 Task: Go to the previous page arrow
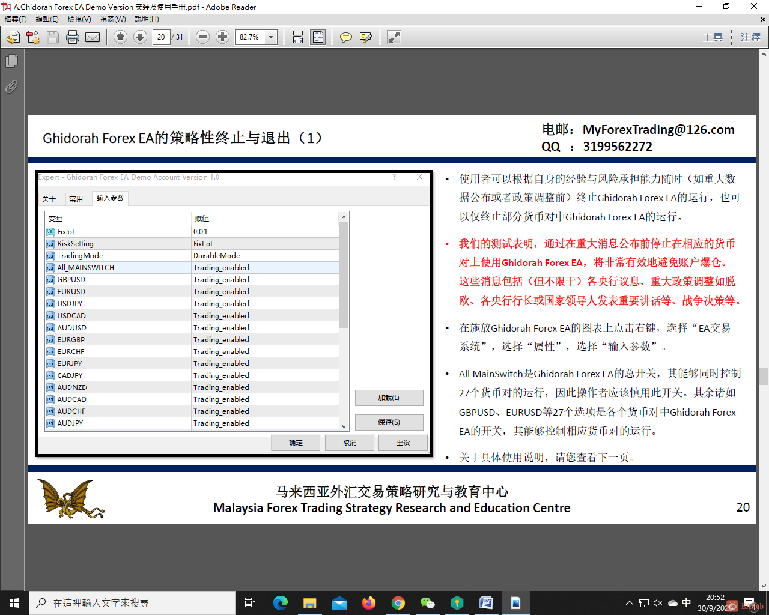click(x=120, y=37)
